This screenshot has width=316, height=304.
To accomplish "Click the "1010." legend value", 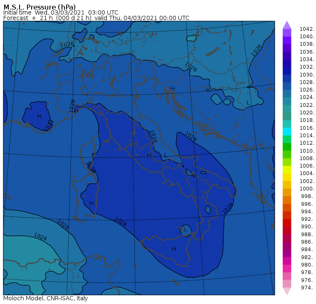I will tap(307, 151).
